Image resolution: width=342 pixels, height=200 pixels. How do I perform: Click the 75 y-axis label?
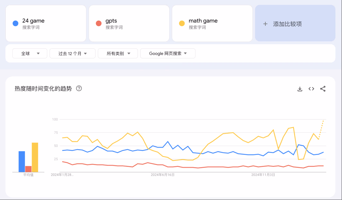point(56,132)
